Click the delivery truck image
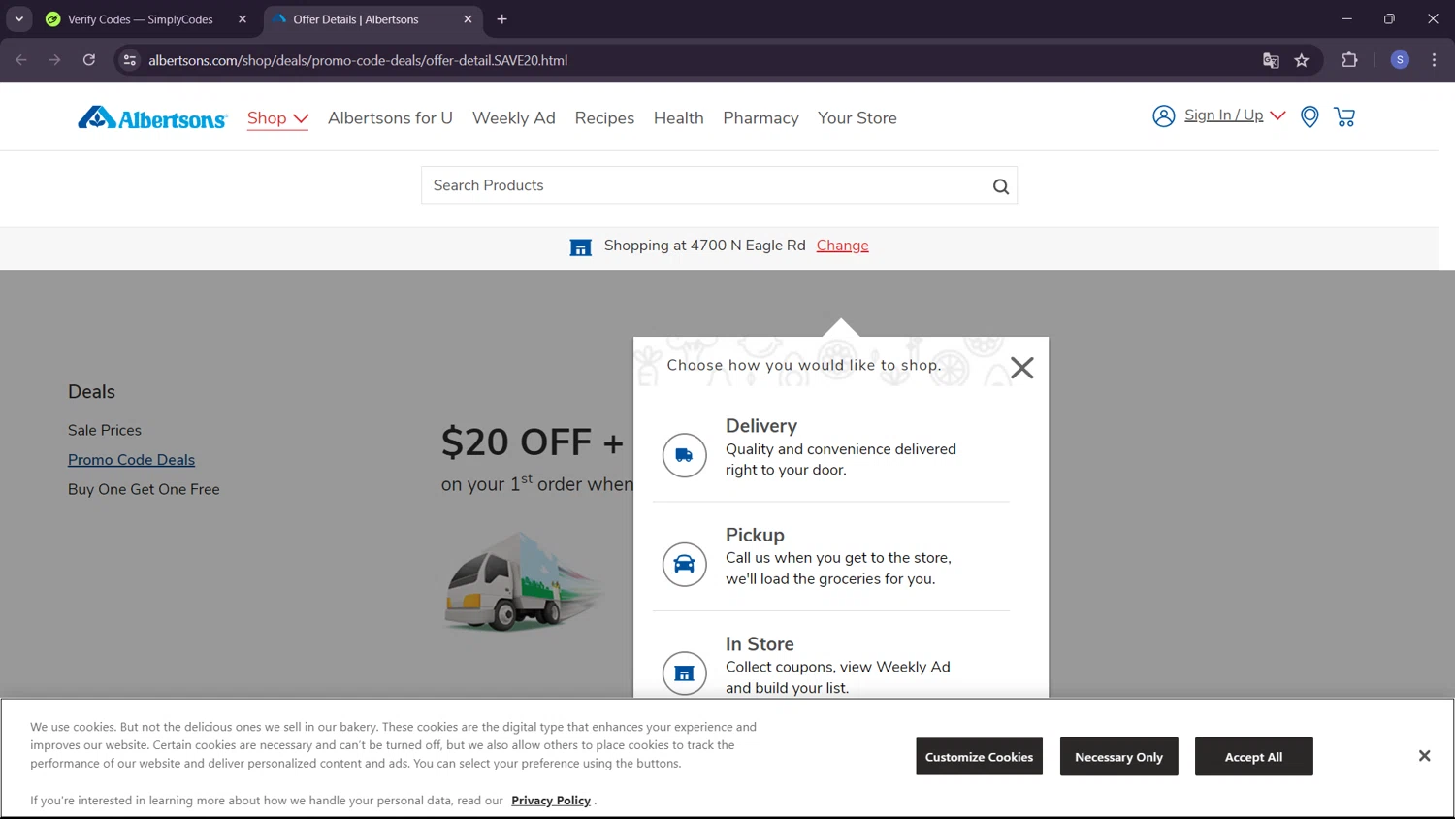 coord(524,581)
